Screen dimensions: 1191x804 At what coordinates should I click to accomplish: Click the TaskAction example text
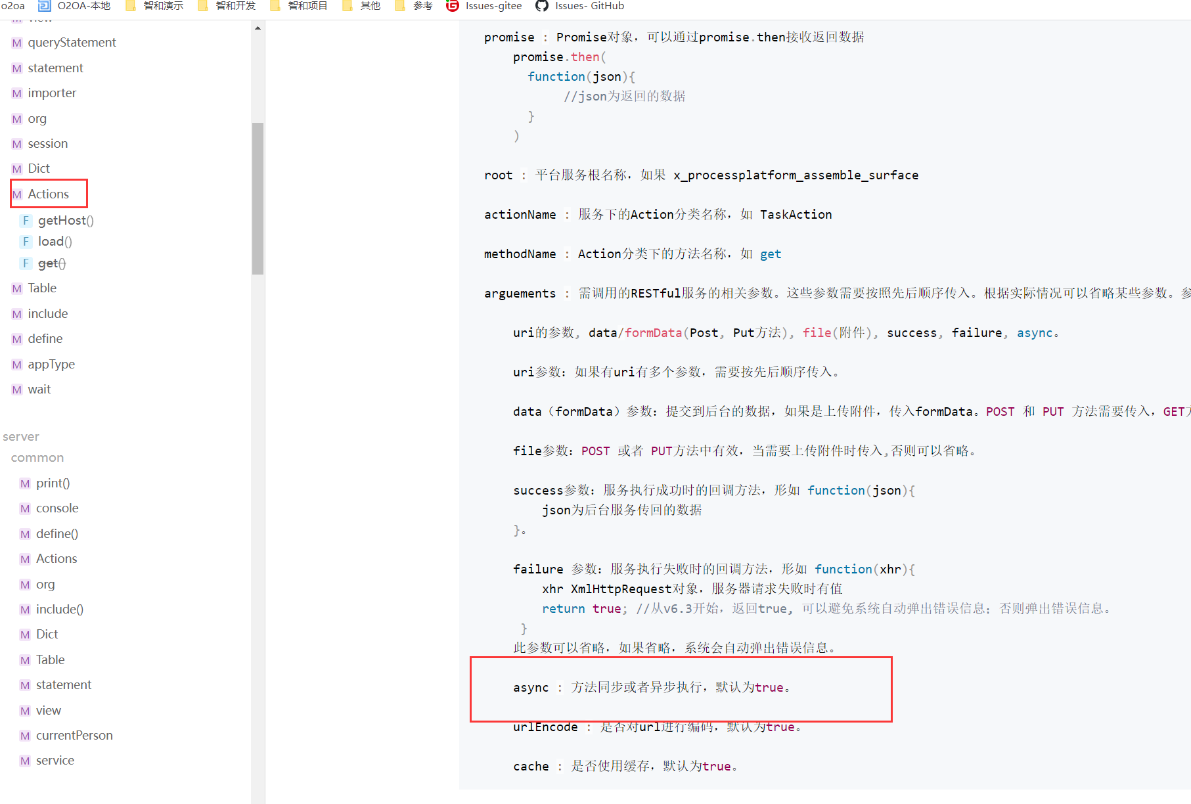[796, 215]
